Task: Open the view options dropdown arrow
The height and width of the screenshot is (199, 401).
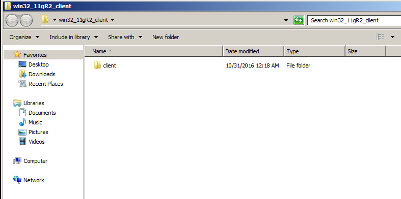Action: [392, 37]
